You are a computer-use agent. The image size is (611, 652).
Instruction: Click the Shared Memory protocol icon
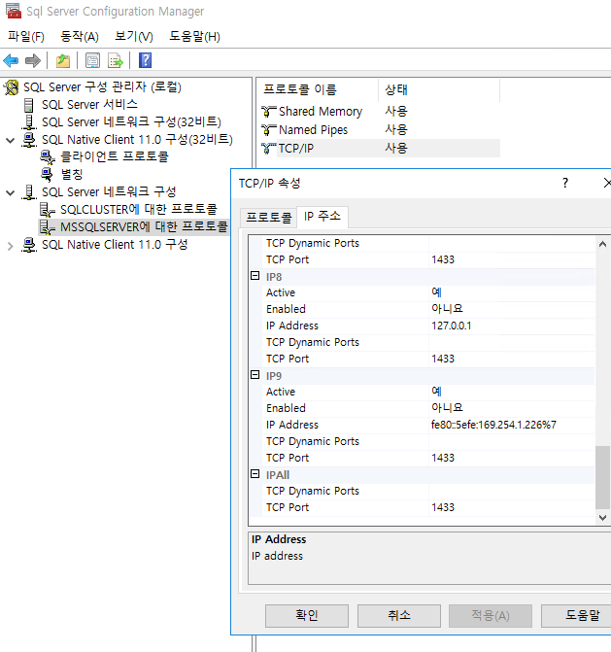coord(268,112)
